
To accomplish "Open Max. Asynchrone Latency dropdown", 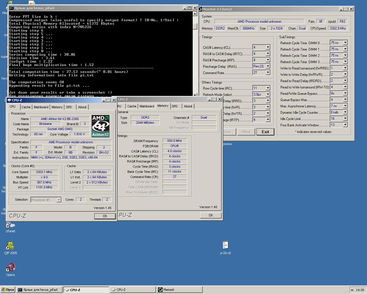I will point(345,106).
